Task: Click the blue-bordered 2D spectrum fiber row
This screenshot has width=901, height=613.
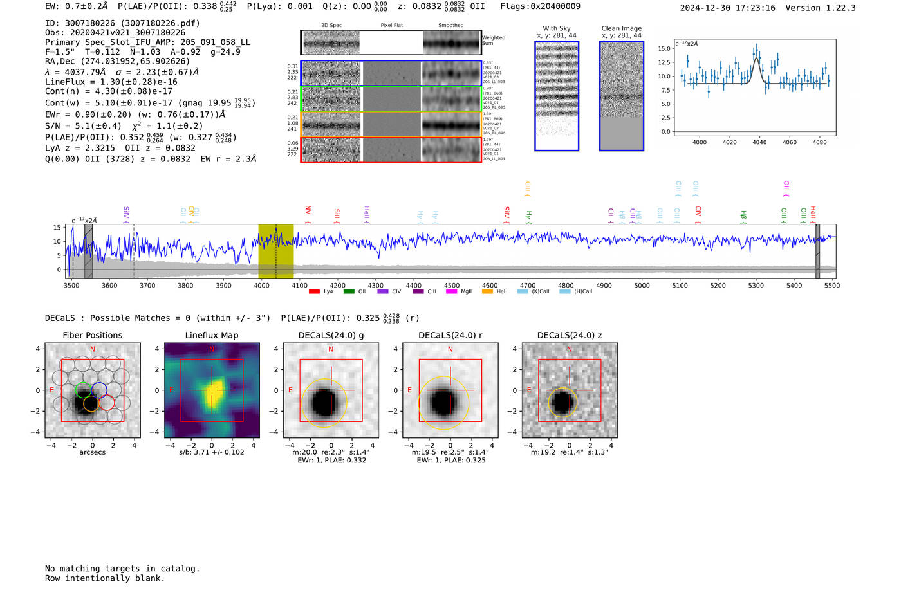Action: point(391,73)
